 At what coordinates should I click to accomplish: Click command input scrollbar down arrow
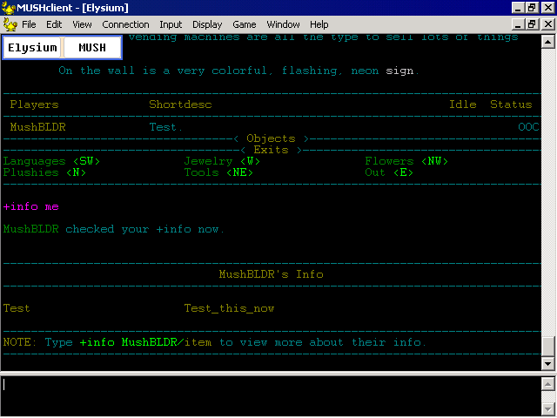[x=547, y=408]
